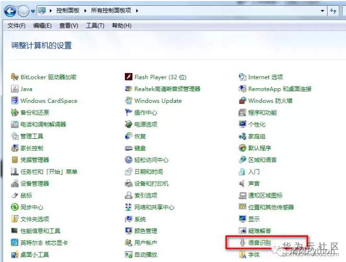The width and height of the screenshot is (346, 262).
Task: Expand the arrow after 控制面板 breadcrumb
Action: pos(85,10)
